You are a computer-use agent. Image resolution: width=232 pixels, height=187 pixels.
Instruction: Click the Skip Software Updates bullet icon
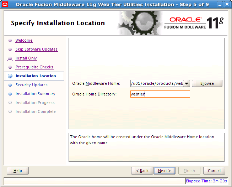click(x=10, y=49)
